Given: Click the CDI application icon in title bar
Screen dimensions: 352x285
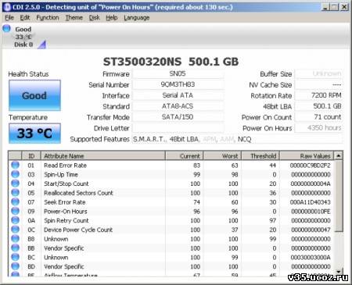Looking at the screenshot, I should [x=8, y=7].
